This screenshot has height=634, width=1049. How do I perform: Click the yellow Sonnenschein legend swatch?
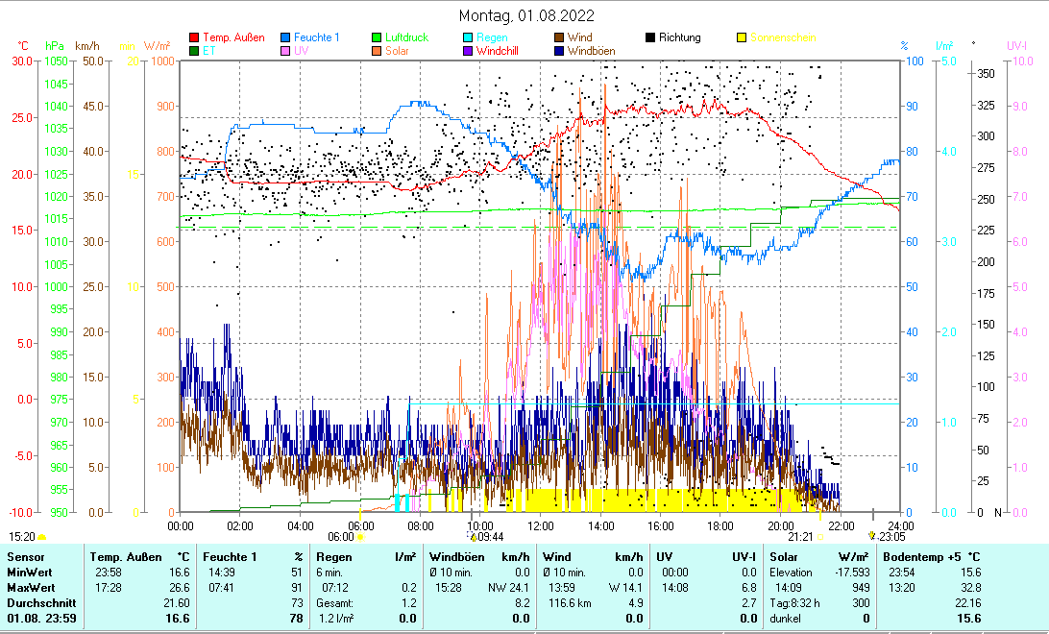pyautogui.click(x=742, y=38)
